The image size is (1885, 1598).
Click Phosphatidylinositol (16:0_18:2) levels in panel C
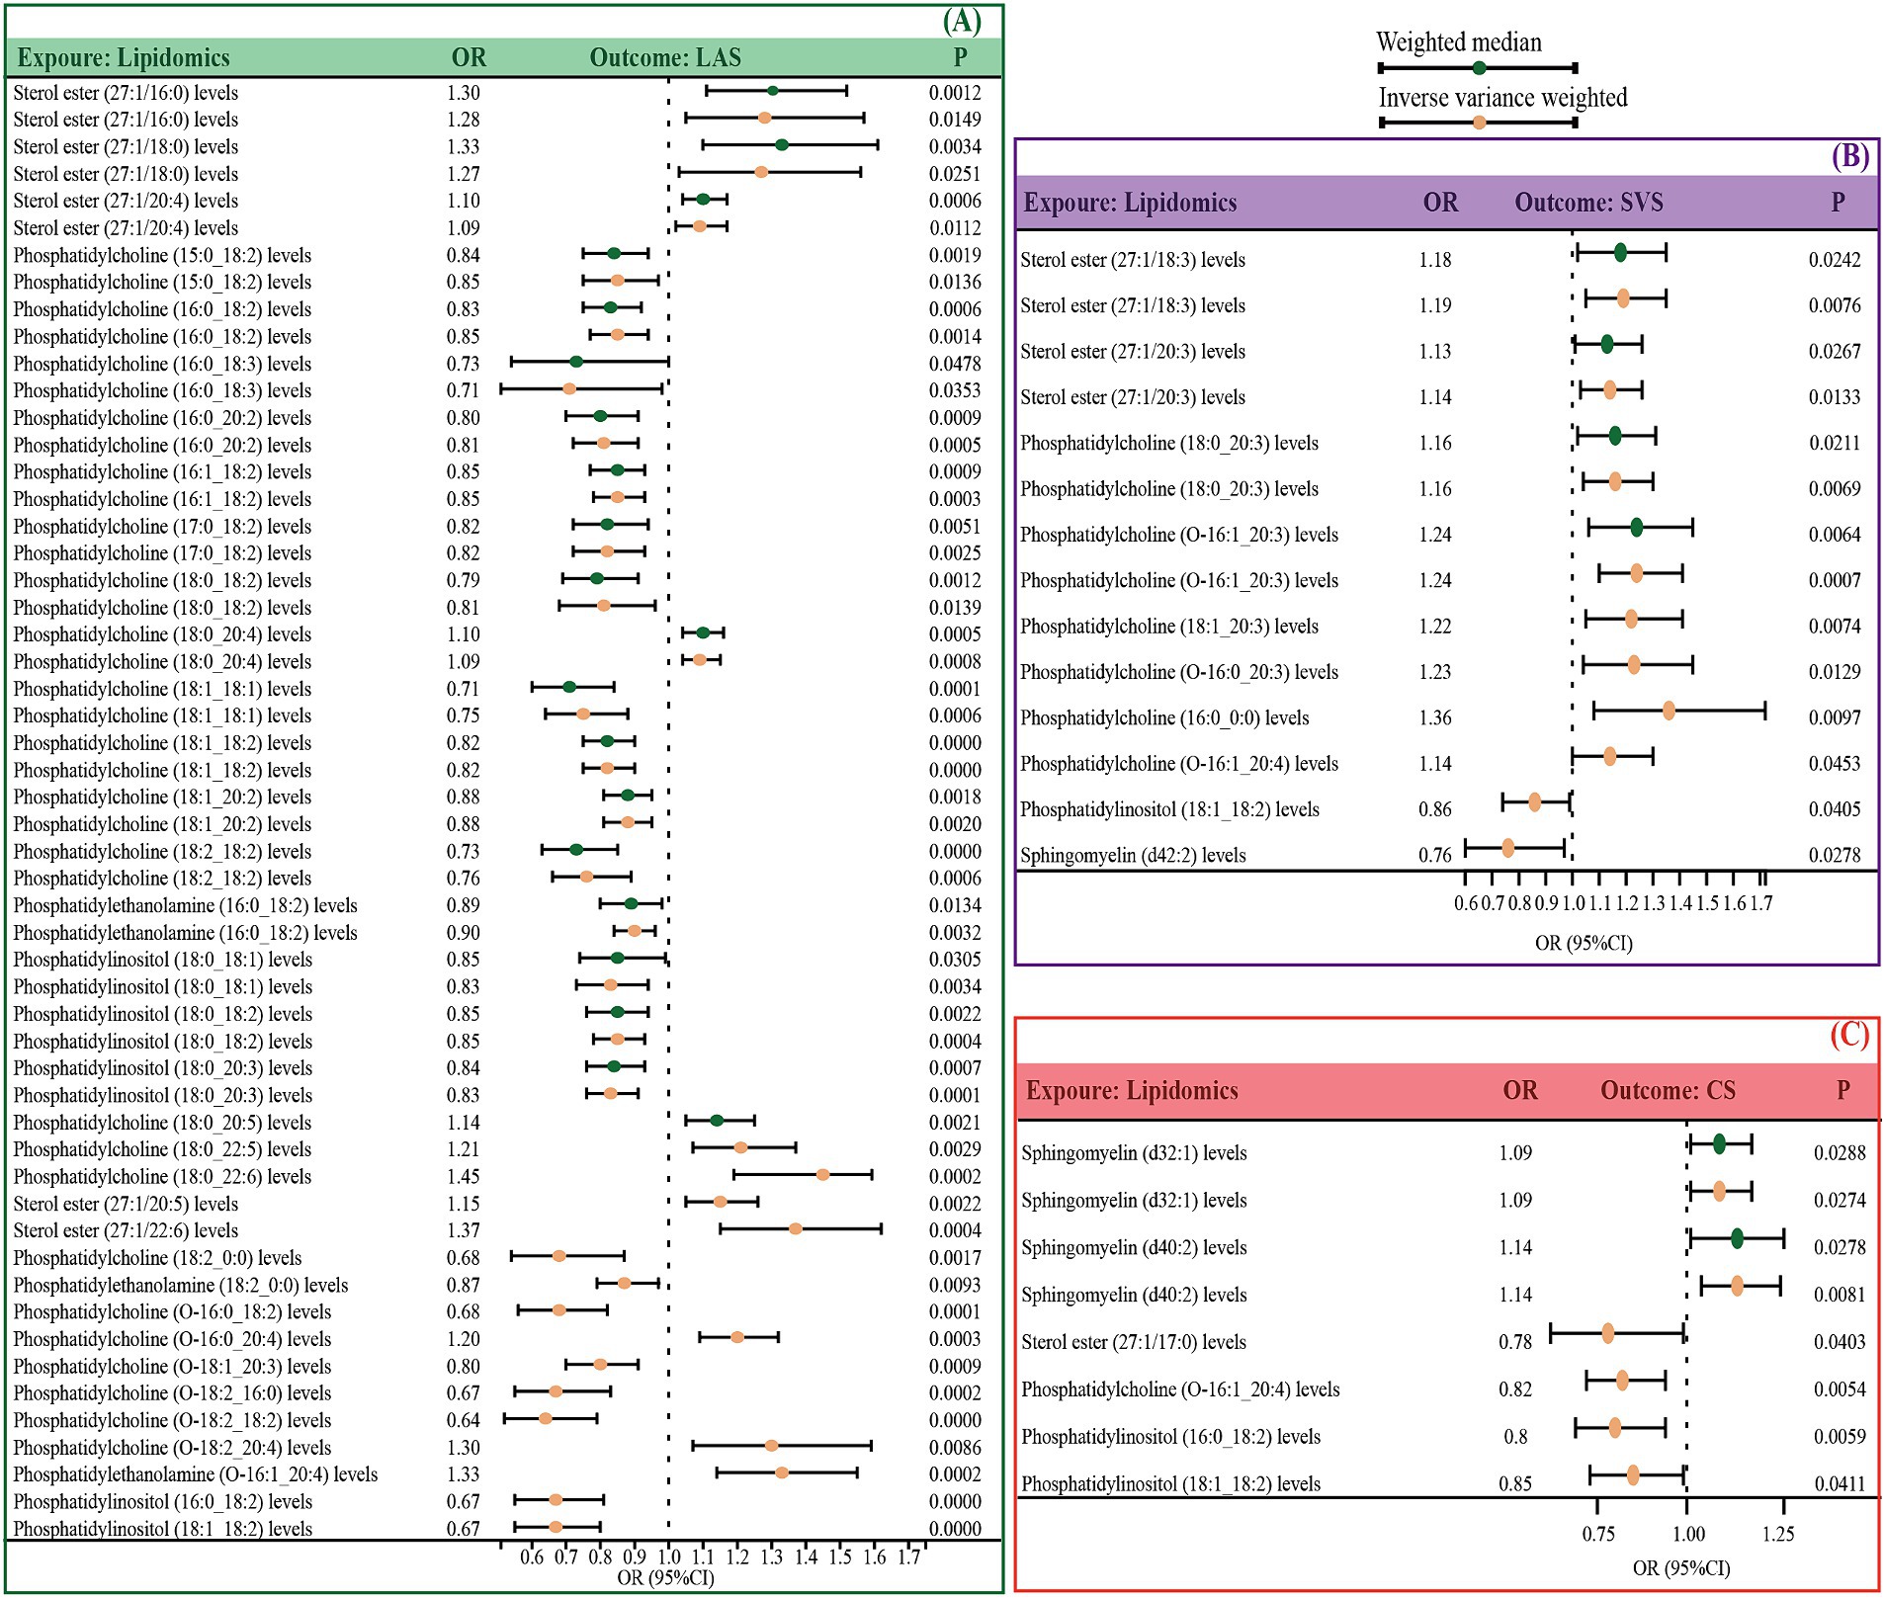[1171, 1437]
